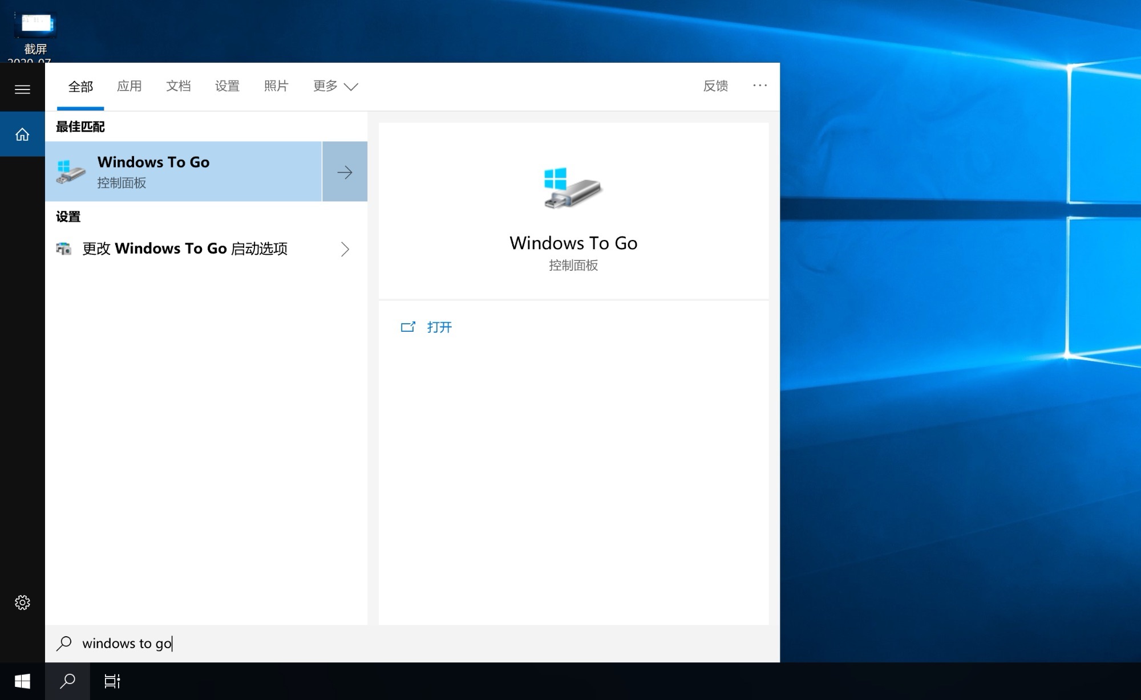
Task: Click the taskbar search magnifier icon
Action: point(67,681)
